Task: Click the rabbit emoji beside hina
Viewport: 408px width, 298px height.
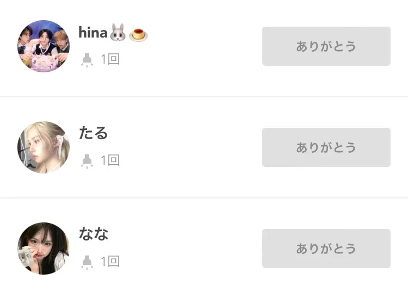Action: pos(118,34)
